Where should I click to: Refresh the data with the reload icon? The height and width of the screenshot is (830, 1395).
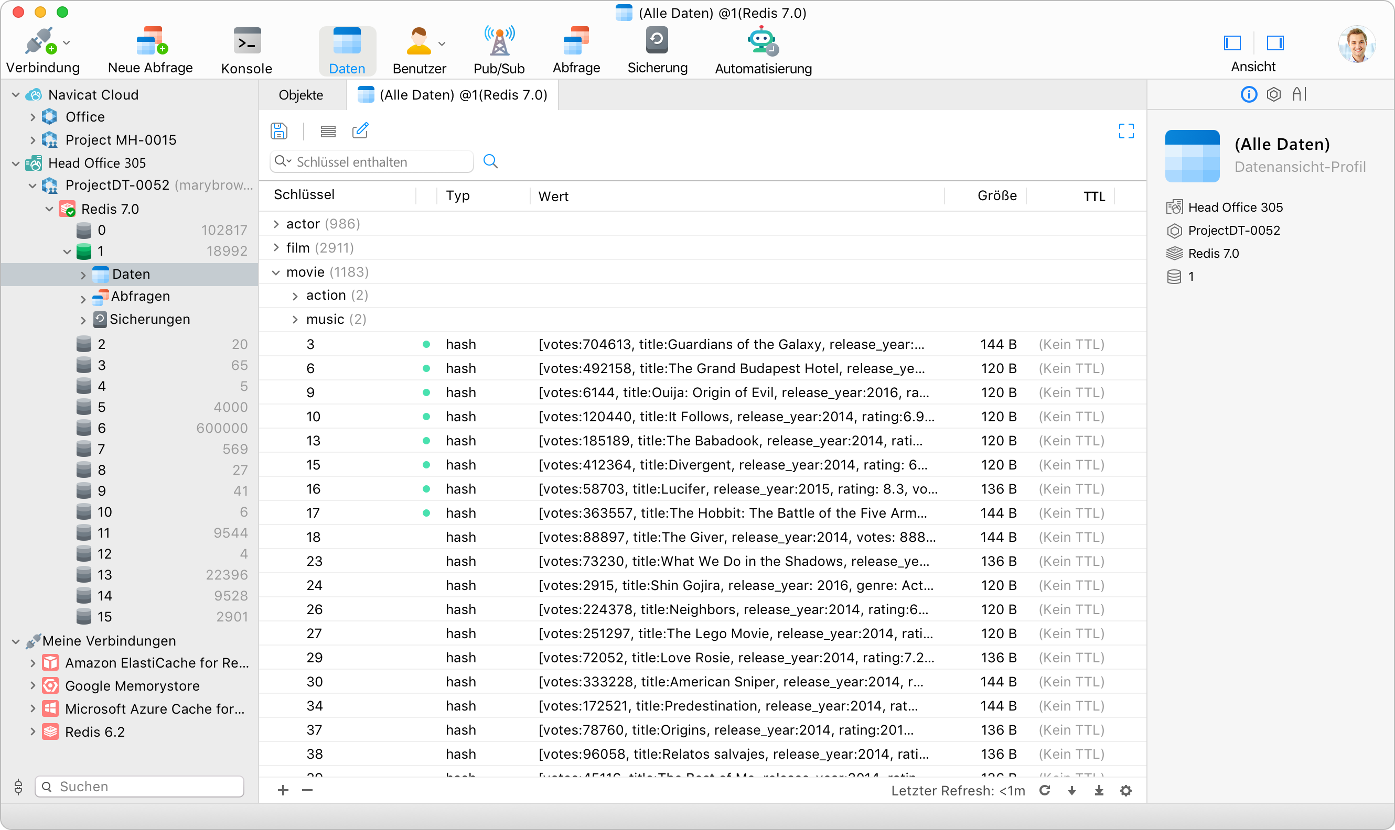tap(1045, 790)
